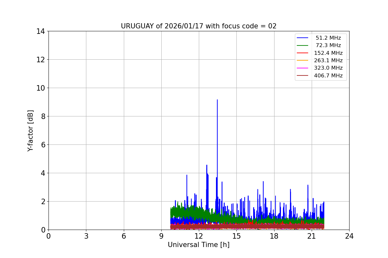Click the Y-factor [dB] axis label
The width and height of the screenshot is (388, 258).
(30, 131)
